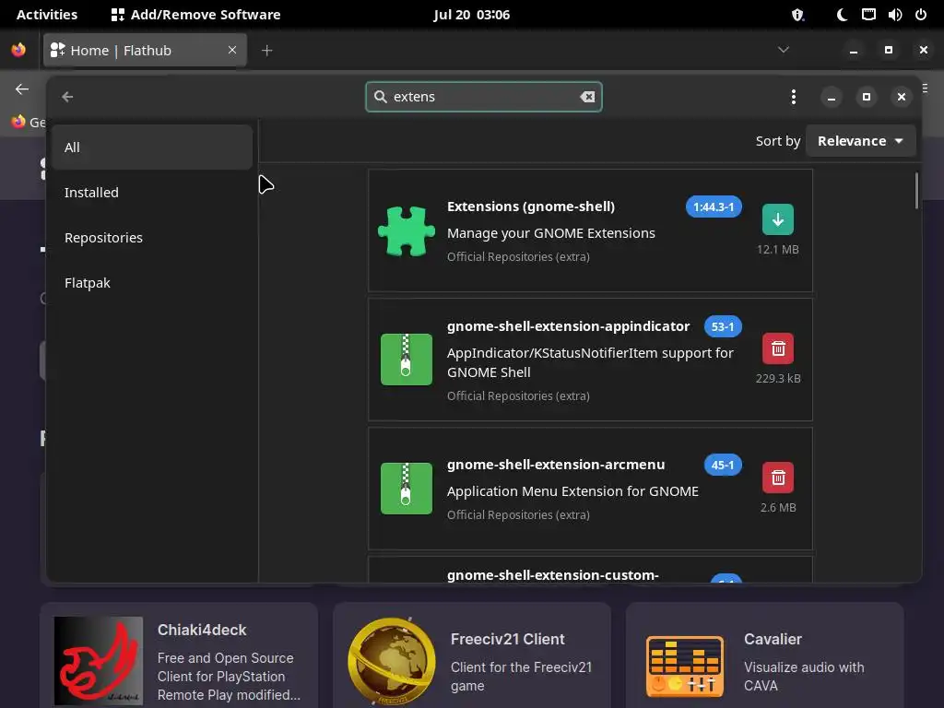This screenshot has height=708, width=944.
Task: Click the 12.1 MB size label
Action: coord(777,249)
